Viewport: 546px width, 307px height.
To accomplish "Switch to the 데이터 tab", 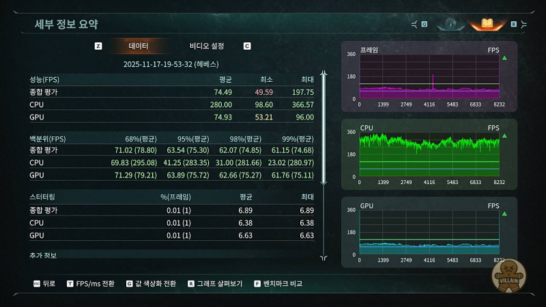I will tap(139, 46).
